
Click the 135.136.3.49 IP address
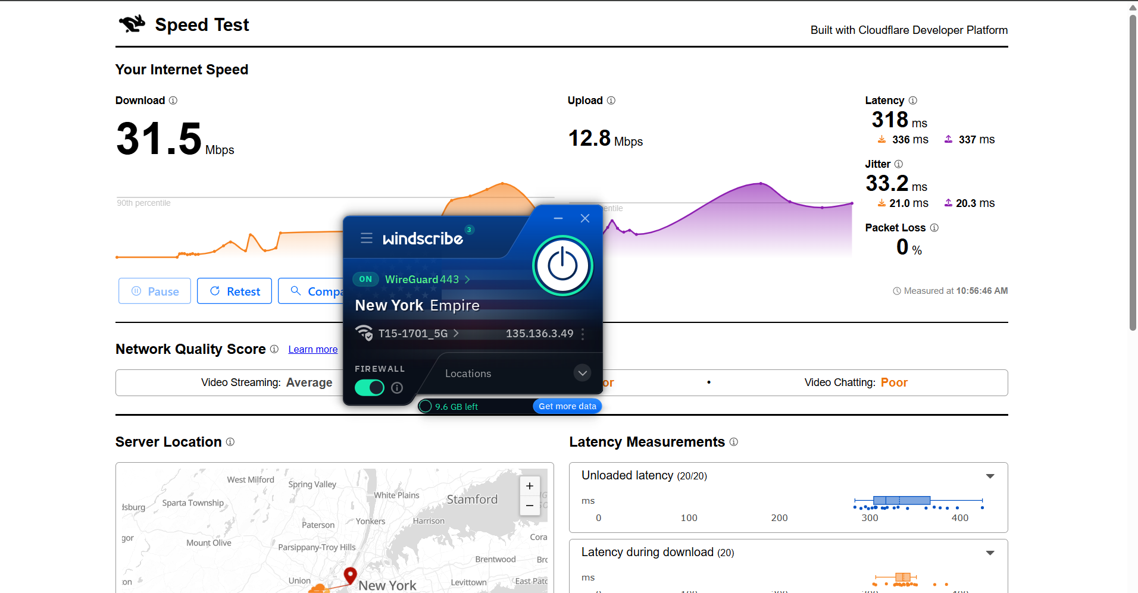point(540,334)
